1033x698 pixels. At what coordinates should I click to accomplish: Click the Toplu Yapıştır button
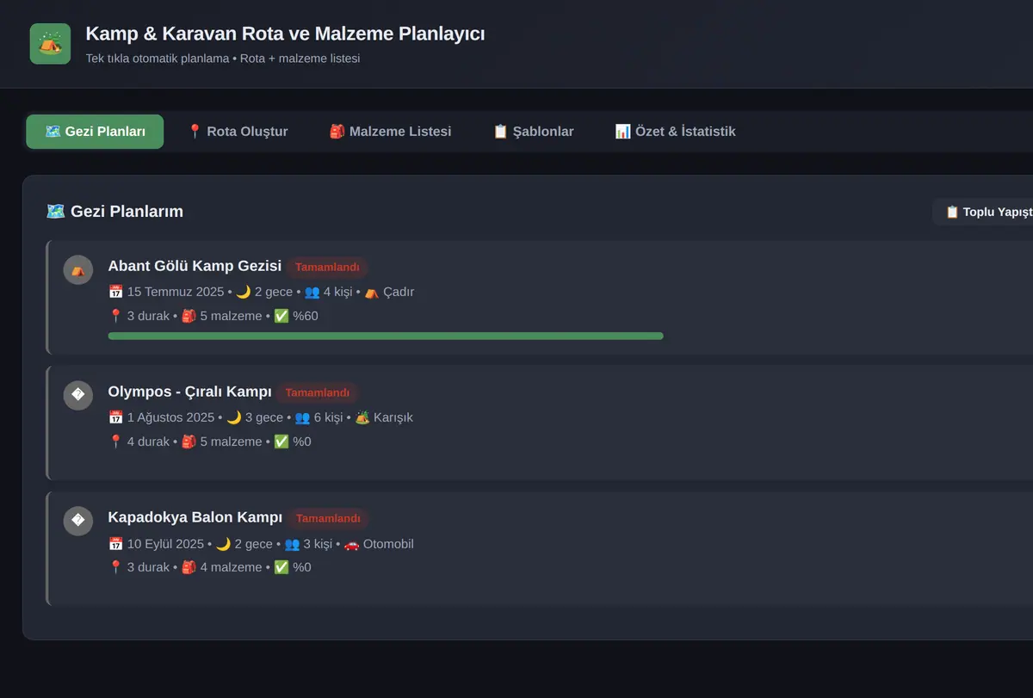coord(983,212)
